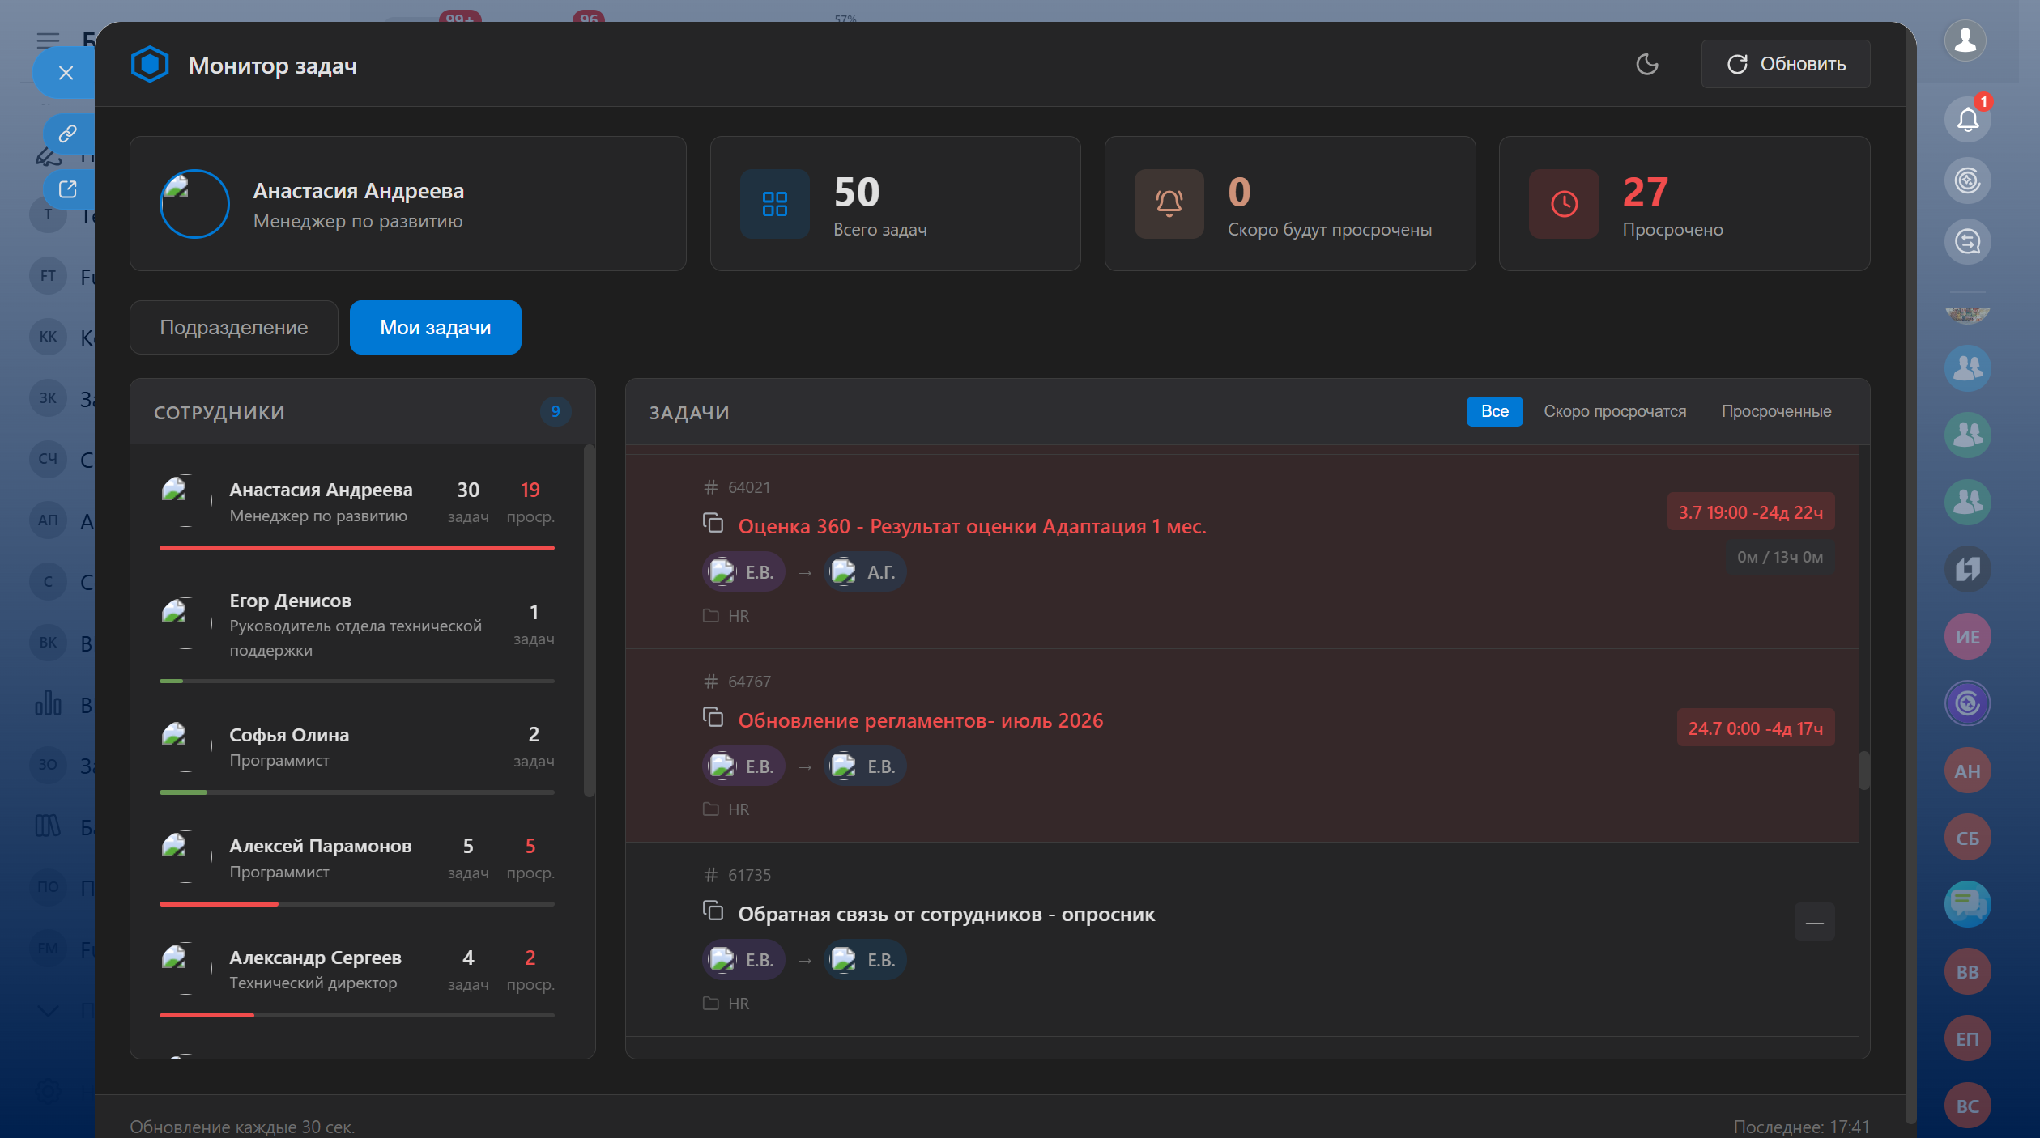Select employee Егор Денисов

point(357,626)
